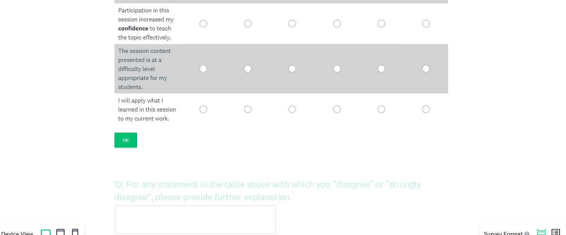The image size is (566, 235).
Task: Click question 12 explanation text box
Action: (x=195, y=220)
